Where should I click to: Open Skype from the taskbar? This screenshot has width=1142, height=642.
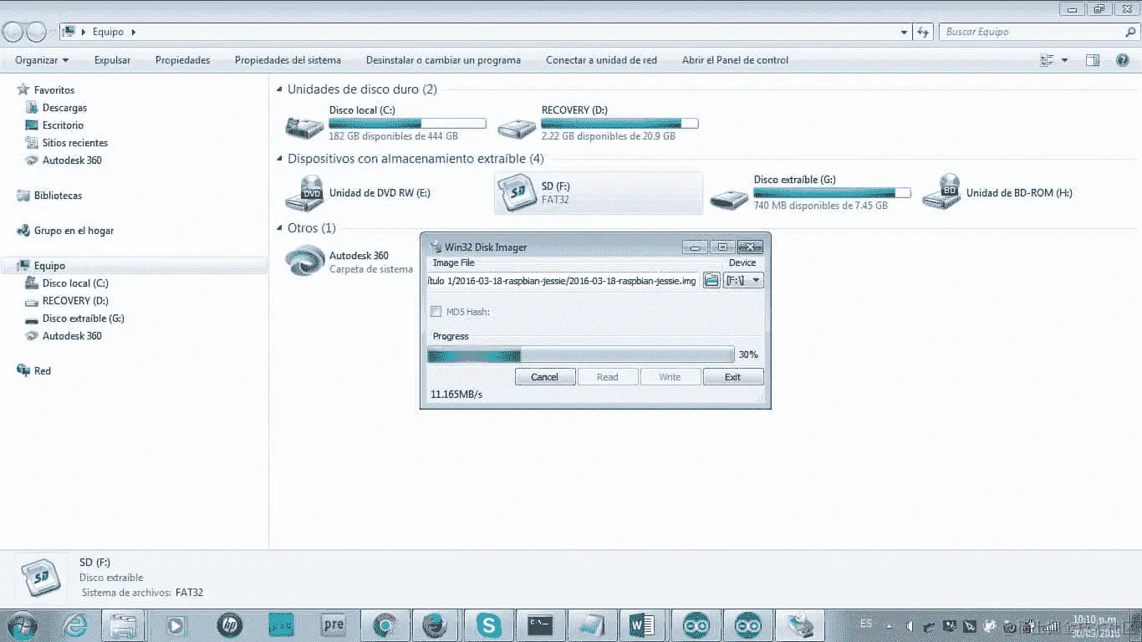(x=488, y=624)
